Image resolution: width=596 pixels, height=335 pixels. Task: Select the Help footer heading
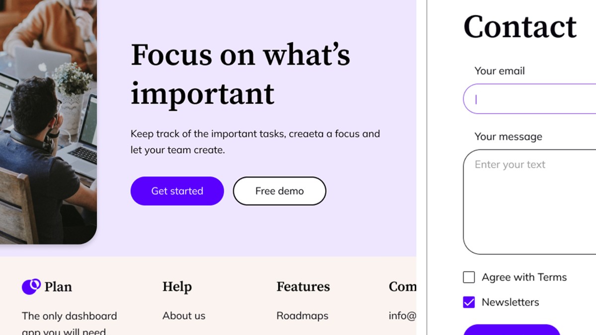click(177, 287)
